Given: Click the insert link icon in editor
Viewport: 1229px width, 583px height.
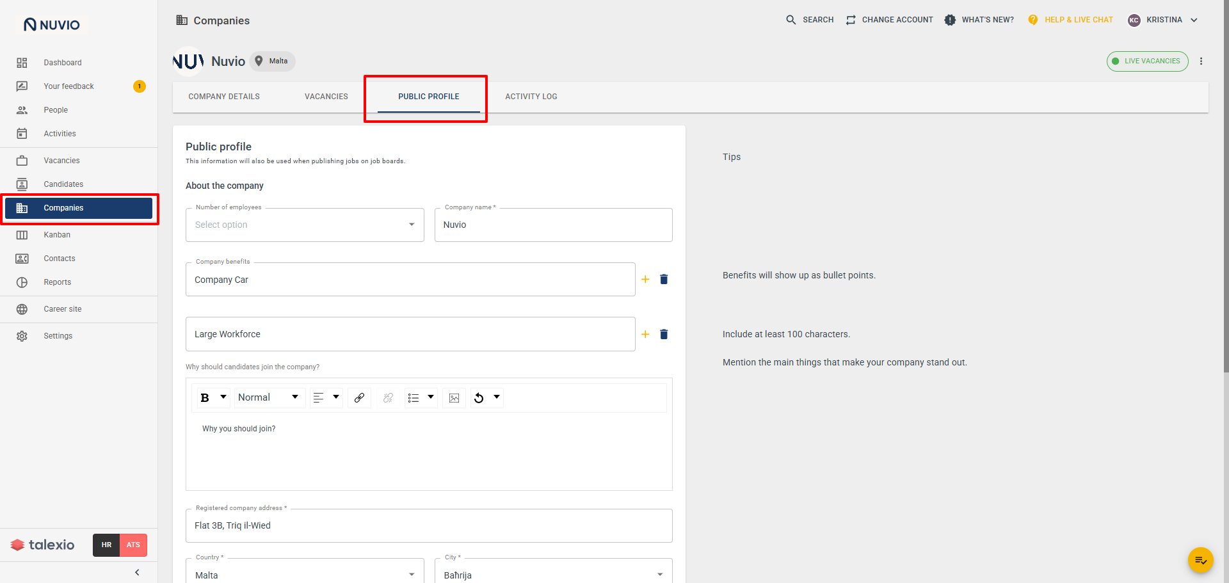Looking at the screenshot, I should [x=359, y=398].
